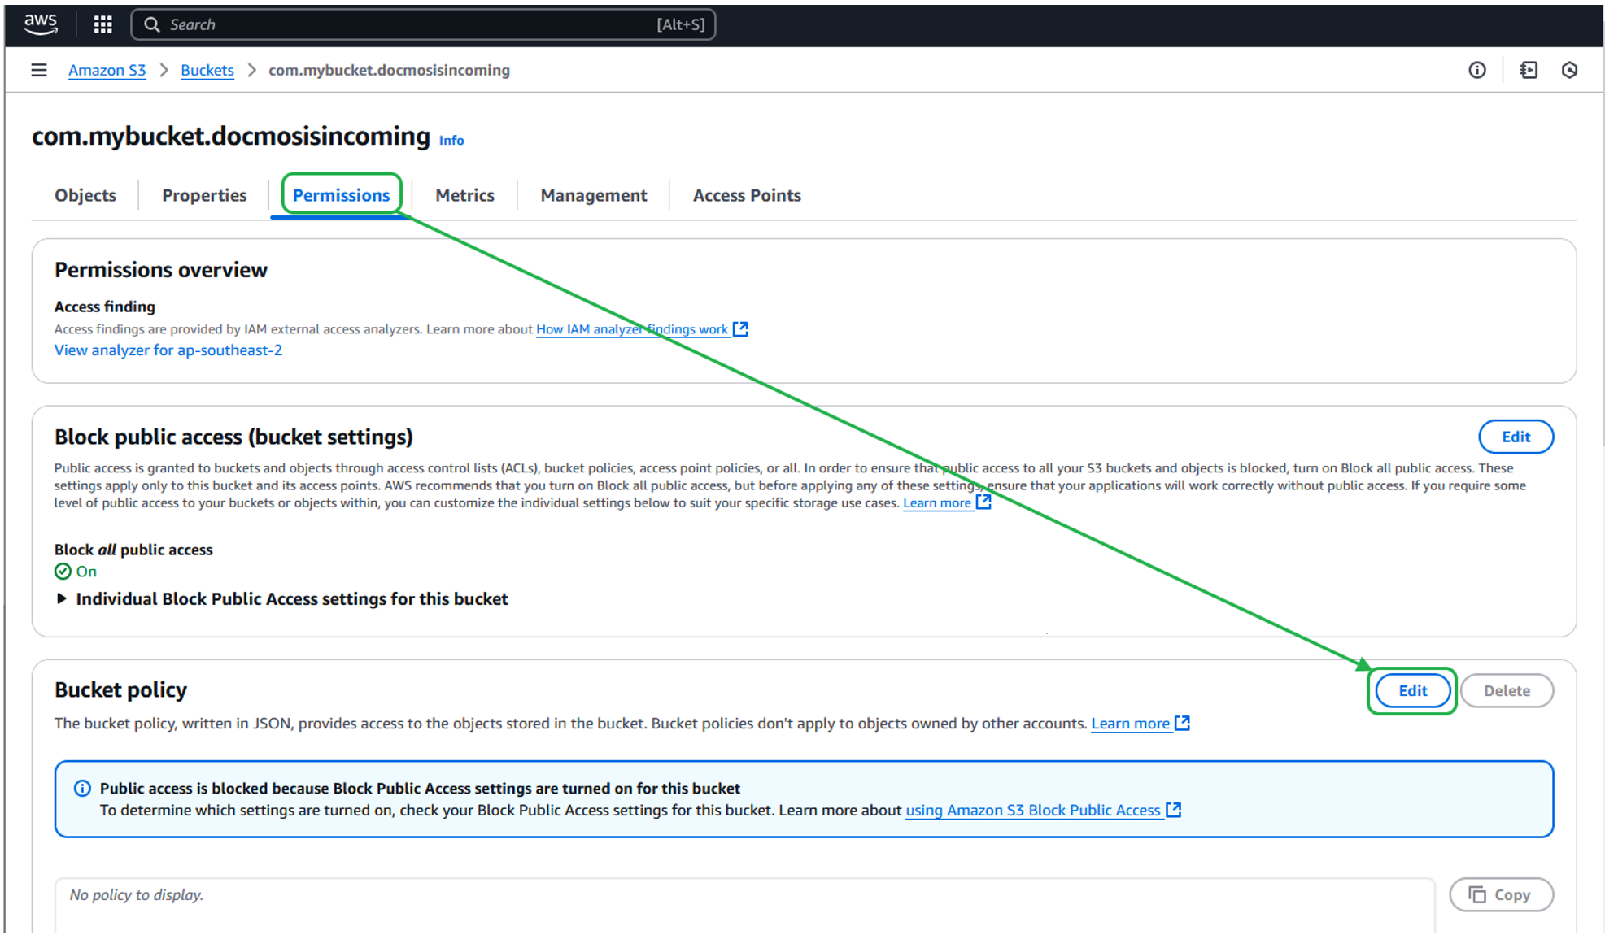This screenshot has width=1605, height=935.
Task: Open the tutorials notebook icon in top bar
Action: pos(1529,70)
